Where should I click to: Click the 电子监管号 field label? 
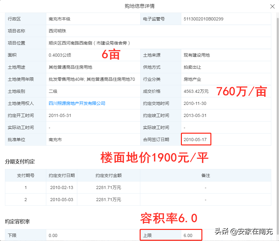click(154, 19)
